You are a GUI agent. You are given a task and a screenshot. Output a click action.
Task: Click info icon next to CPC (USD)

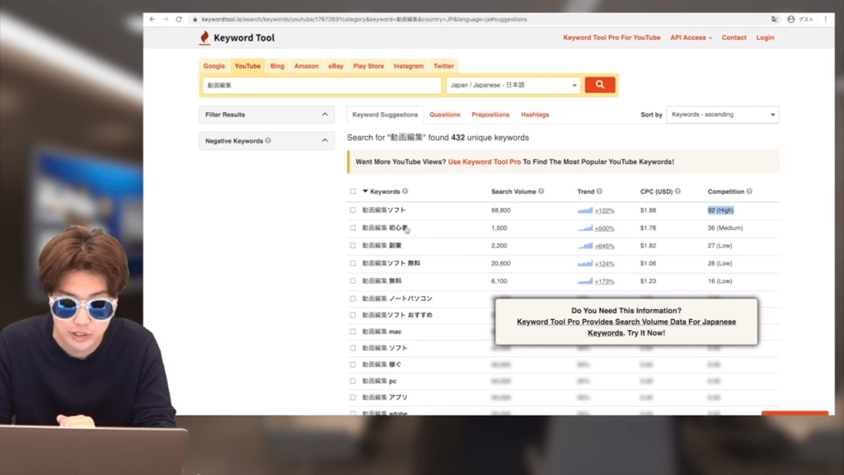coord(678,191)
